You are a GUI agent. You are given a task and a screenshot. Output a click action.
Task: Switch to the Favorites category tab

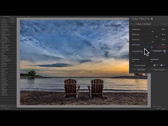click(12, 18)
